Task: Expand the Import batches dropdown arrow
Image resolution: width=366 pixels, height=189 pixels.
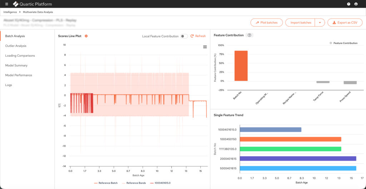Action: [320, 22]
